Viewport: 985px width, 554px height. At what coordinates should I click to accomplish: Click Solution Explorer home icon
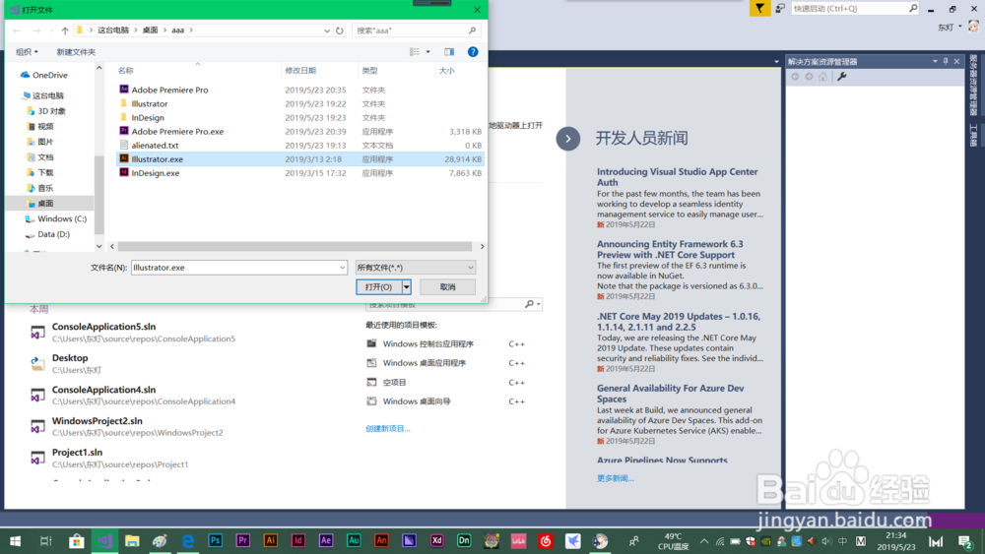822,77
